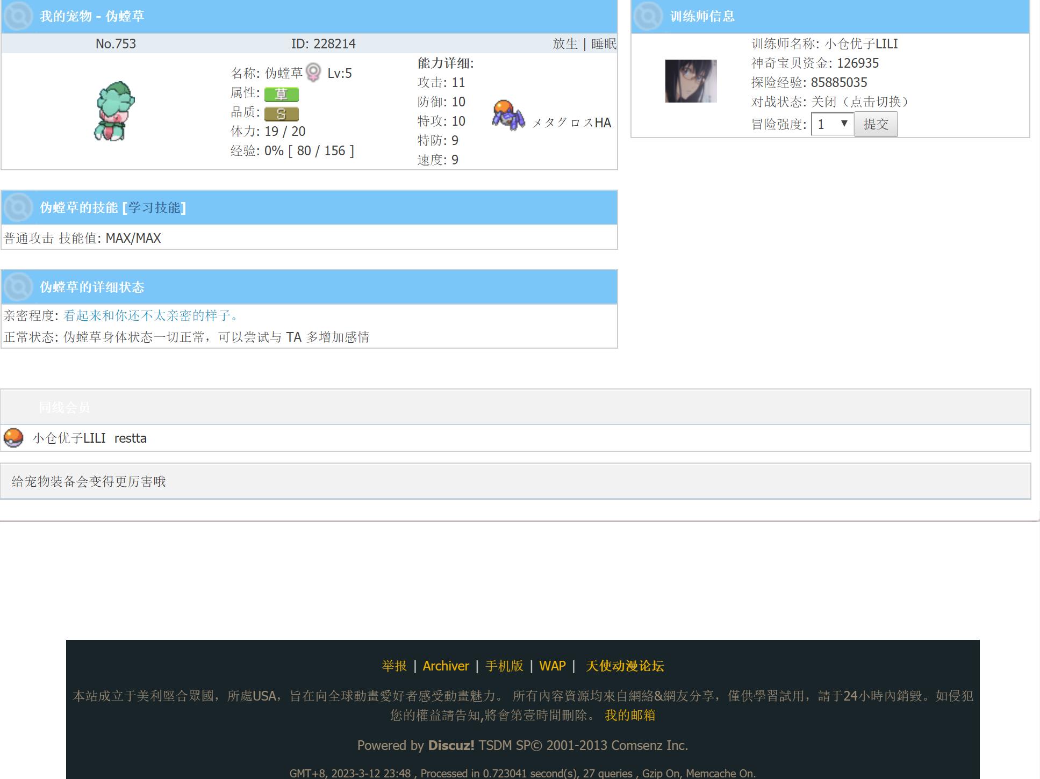Click the 天使动漫论坛 footer link
1040x779 pixels.
pyautogui.click(x=625, y=666)
